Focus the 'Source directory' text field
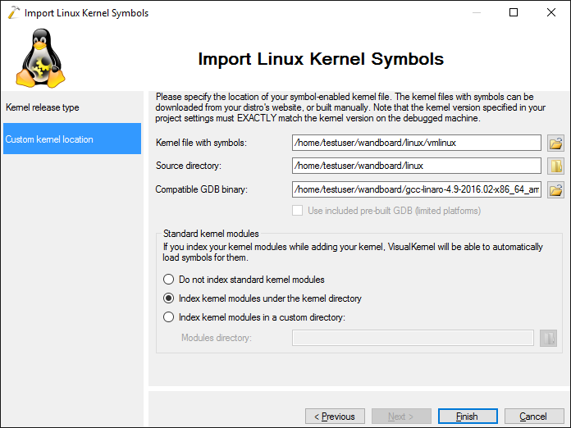 tap(417, 166)
